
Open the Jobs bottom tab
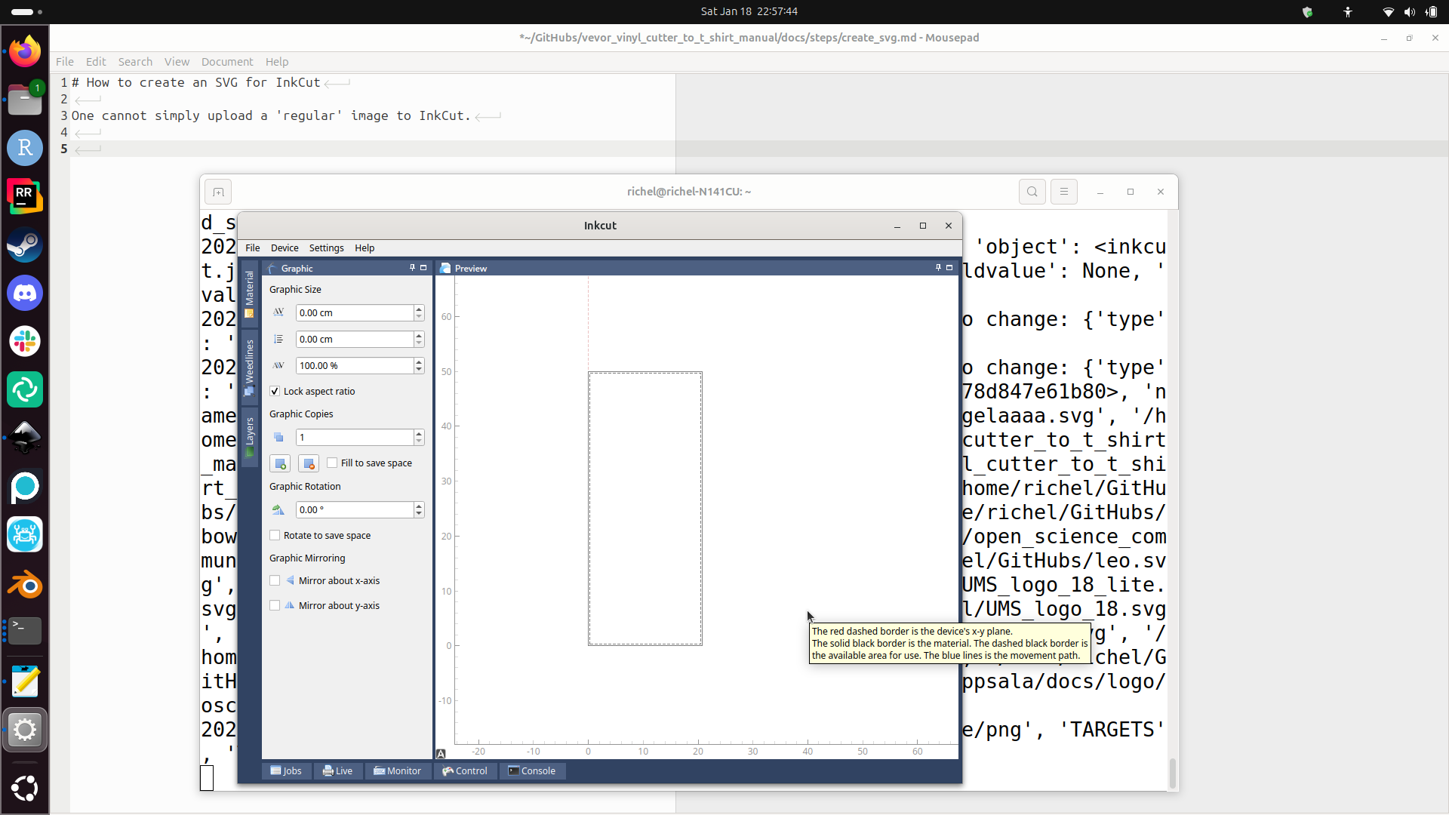pos(286,770)
